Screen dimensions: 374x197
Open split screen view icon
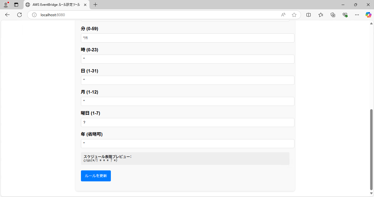[x=308, y=15]
